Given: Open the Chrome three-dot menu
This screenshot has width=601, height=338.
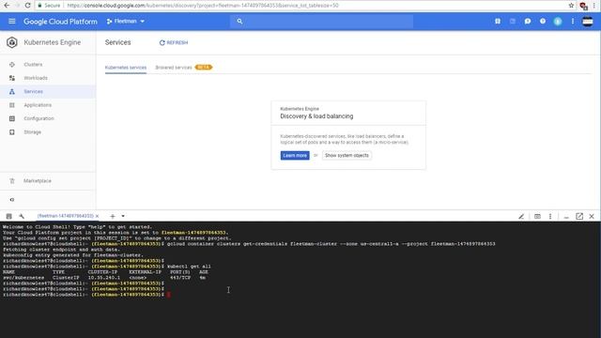Looking at the screenshot, I should (594, 6).
